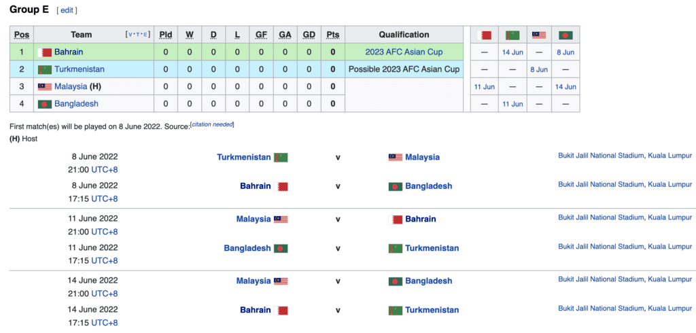
Task: Click the Bangladesh flag in standings row four
Action: (45, 105)
